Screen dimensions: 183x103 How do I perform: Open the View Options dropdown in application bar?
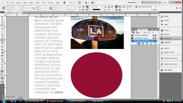[80, 3]
